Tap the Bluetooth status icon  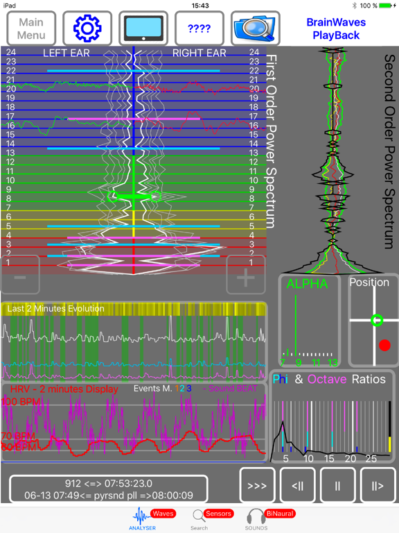354,6
